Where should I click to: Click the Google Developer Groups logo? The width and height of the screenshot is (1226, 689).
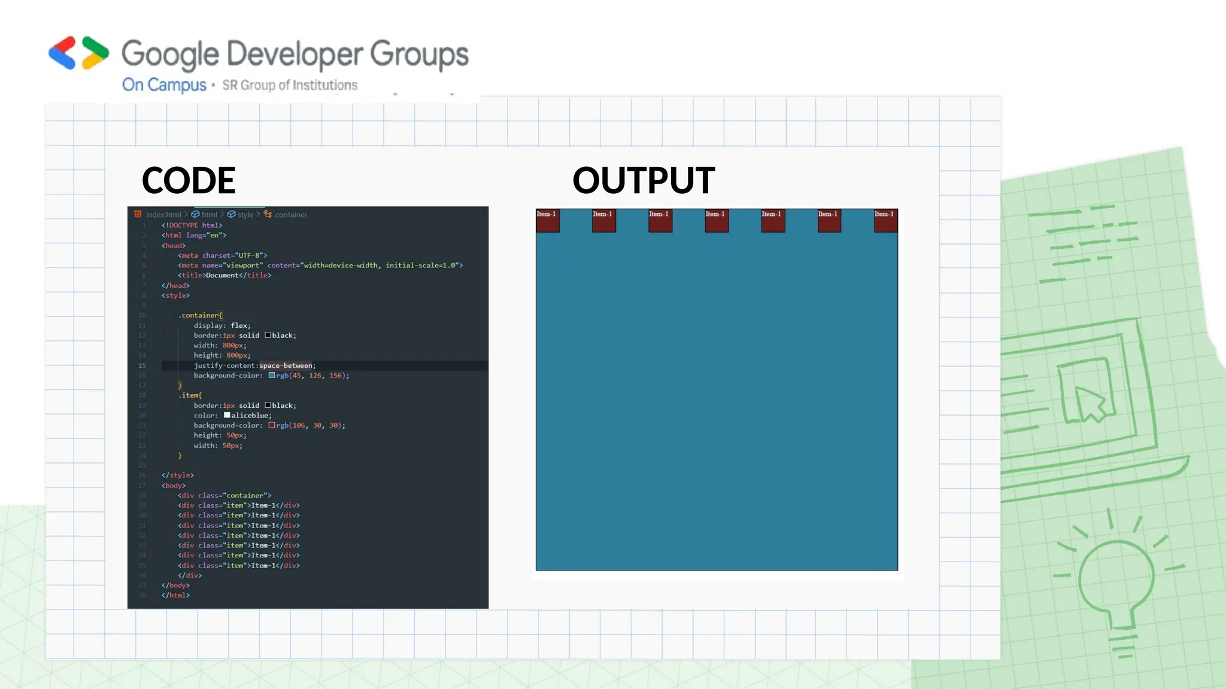pyautogui.click(x=78, y=53)
